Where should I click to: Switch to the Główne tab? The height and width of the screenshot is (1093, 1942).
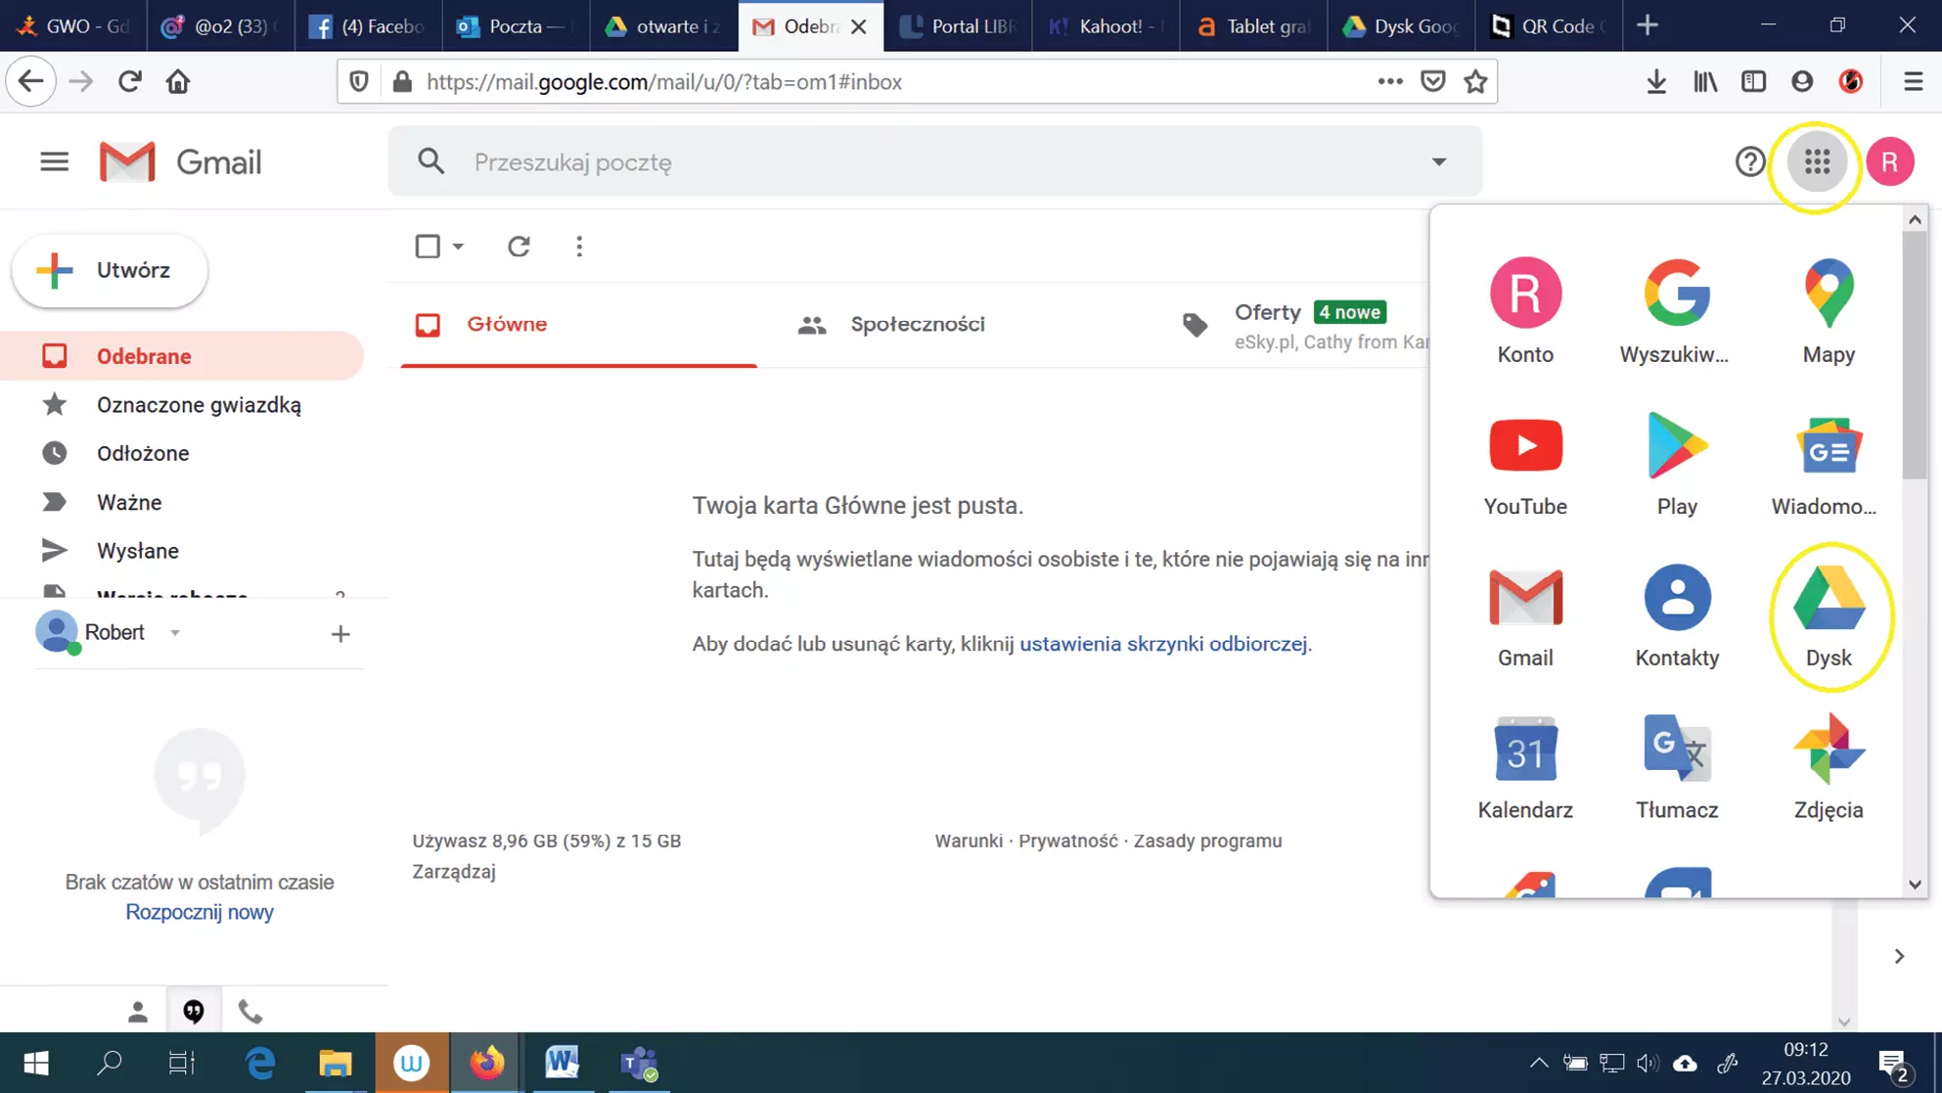click(579, 325)
